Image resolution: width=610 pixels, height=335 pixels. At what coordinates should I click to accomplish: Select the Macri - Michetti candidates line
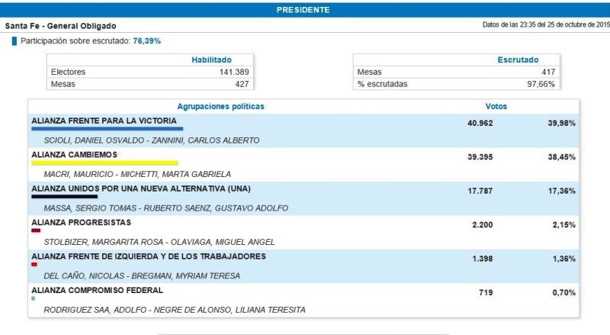click(x=137, y=174)
